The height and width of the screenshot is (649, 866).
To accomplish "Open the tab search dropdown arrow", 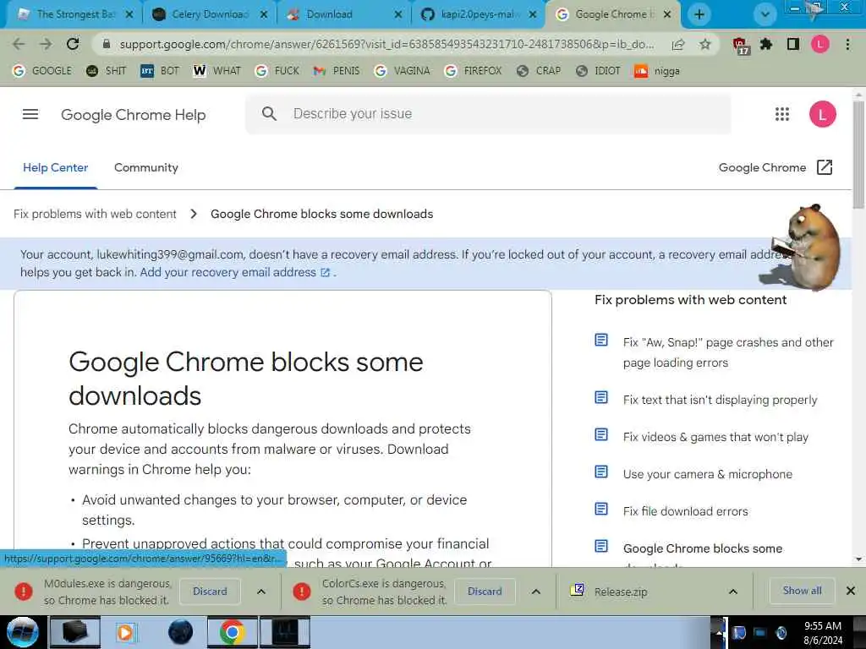I will pos(765,15).
